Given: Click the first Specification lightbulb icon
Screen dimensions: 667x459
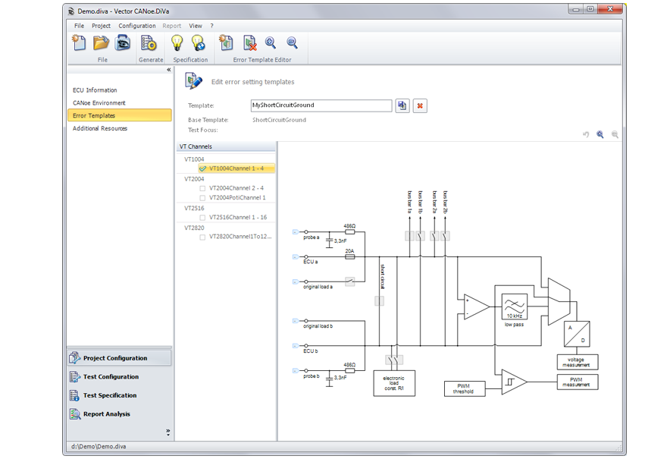Looking at the screenshot, I should 177,43.
